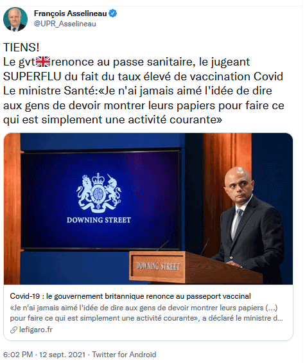Open the François Asselineau display name

click(71, 13)
